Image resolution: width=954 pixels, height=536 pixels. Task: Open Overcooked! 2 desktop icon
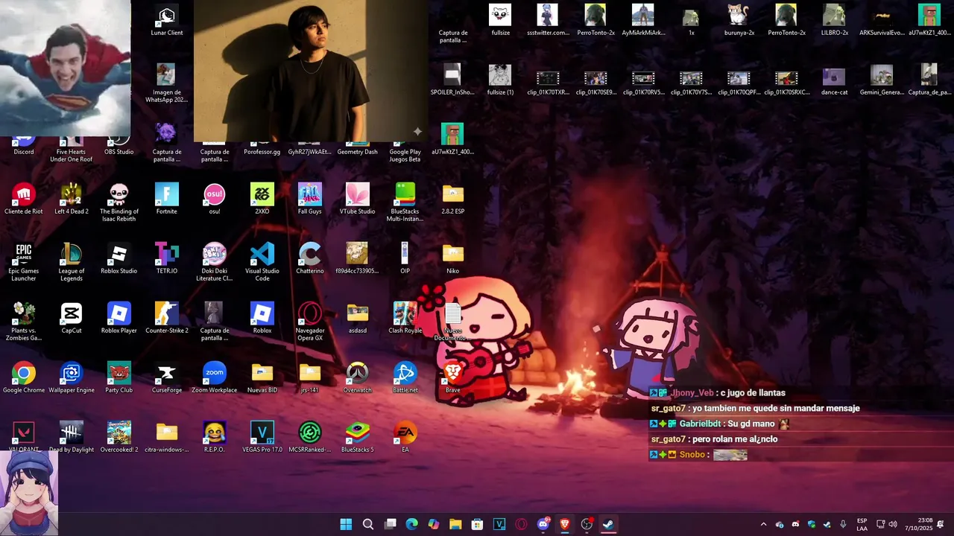tap(119, 438)
